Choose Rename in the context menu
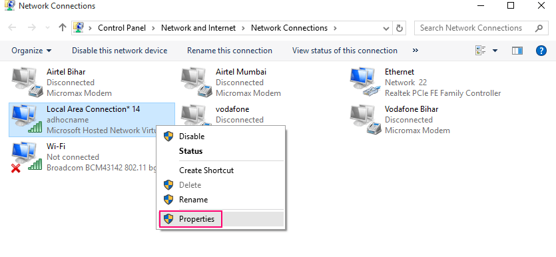The height and width of the screenshot is (257, 556). coord(221,200)
